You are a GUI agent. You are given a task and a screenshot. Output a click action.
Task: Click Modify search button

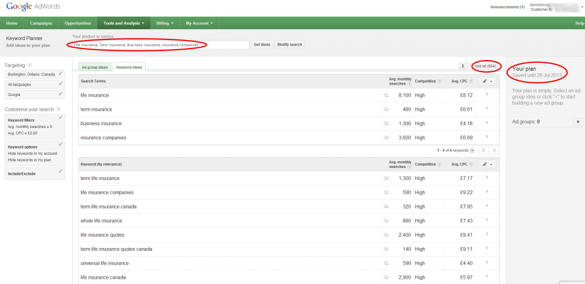click(290, 45)
